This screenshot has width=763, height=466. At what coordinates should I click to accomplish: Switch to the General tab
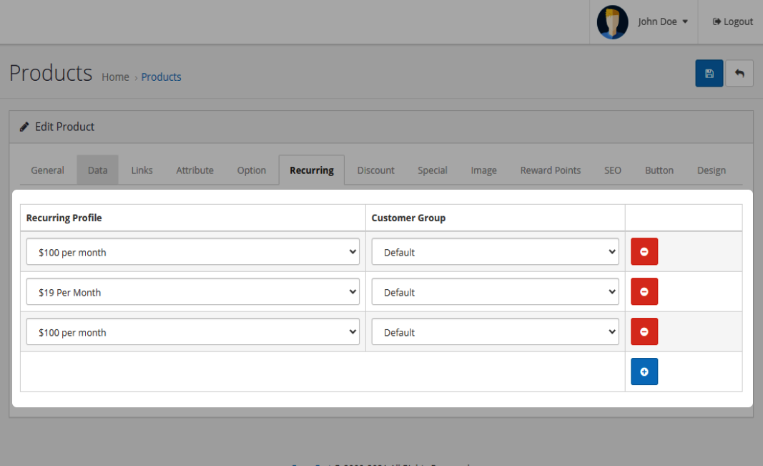pyautogui.click(x=48, y=170)
